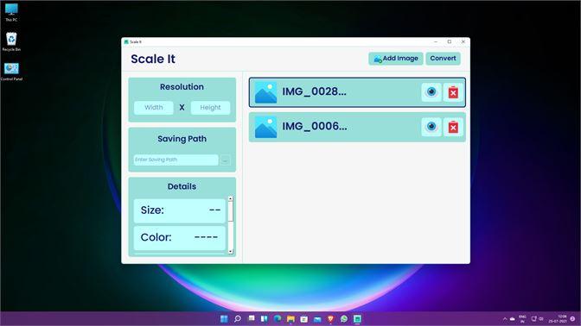Image resolution: width=581 pixels, height=326 pixels.
Task: Open the Windows Start menu
Action: click(224, 319)
